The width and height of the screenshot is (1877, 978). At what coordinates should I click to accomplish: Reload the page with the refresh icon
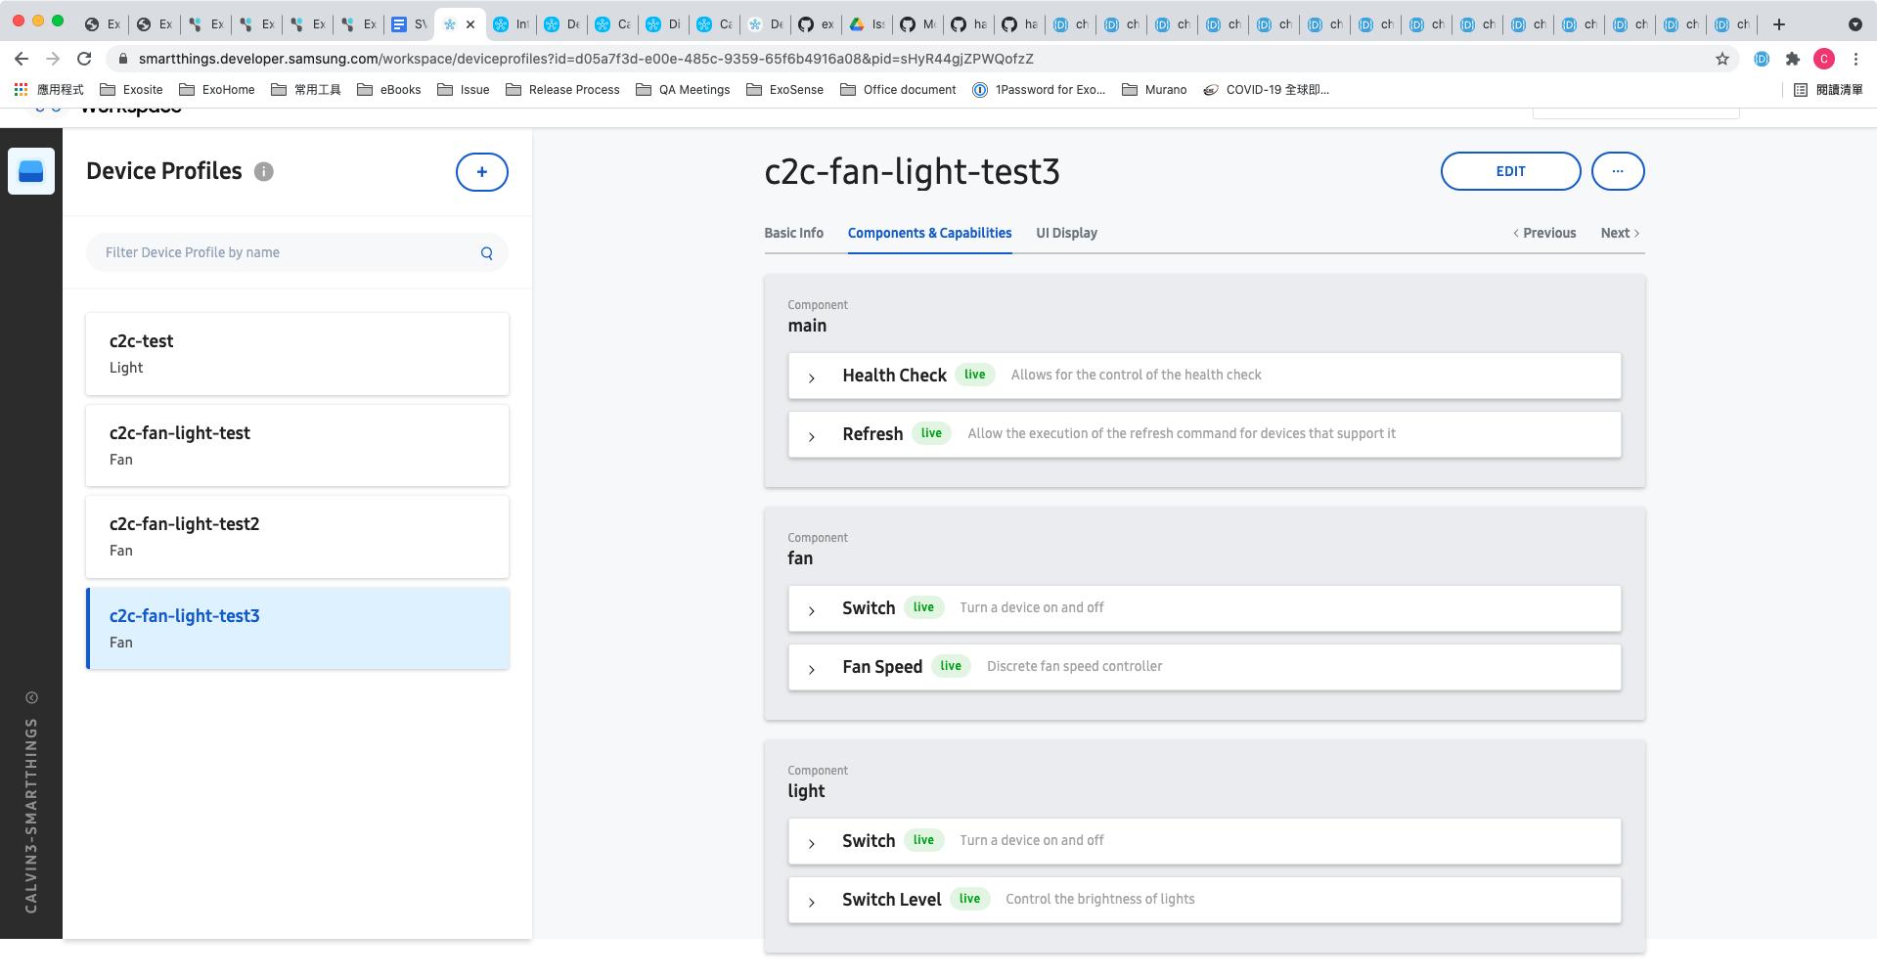click(x=84, y=59)
